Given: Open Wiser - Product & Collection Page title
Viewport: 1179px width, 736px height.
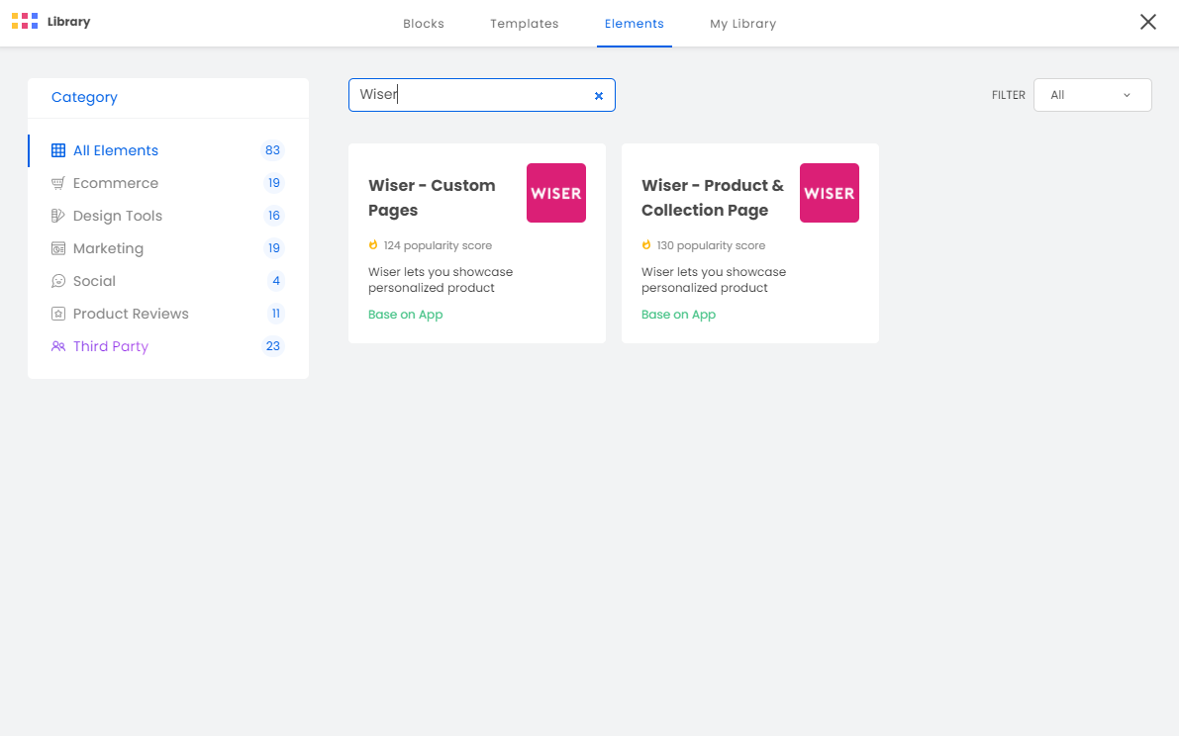Looking at the screenshot, I should coord(712,198).
